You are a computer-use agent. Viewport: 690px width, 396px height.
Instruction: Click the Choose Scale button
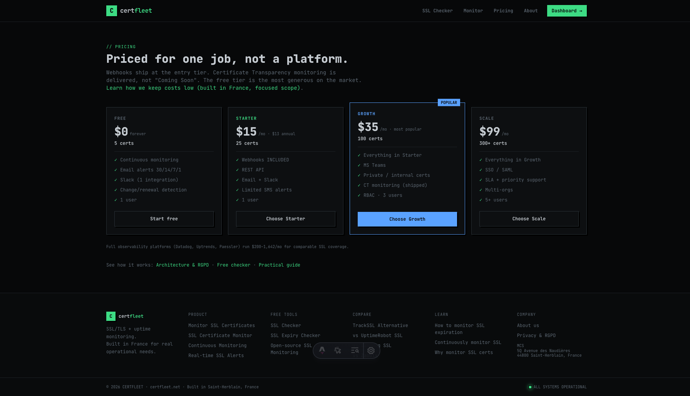pos(529,219)
